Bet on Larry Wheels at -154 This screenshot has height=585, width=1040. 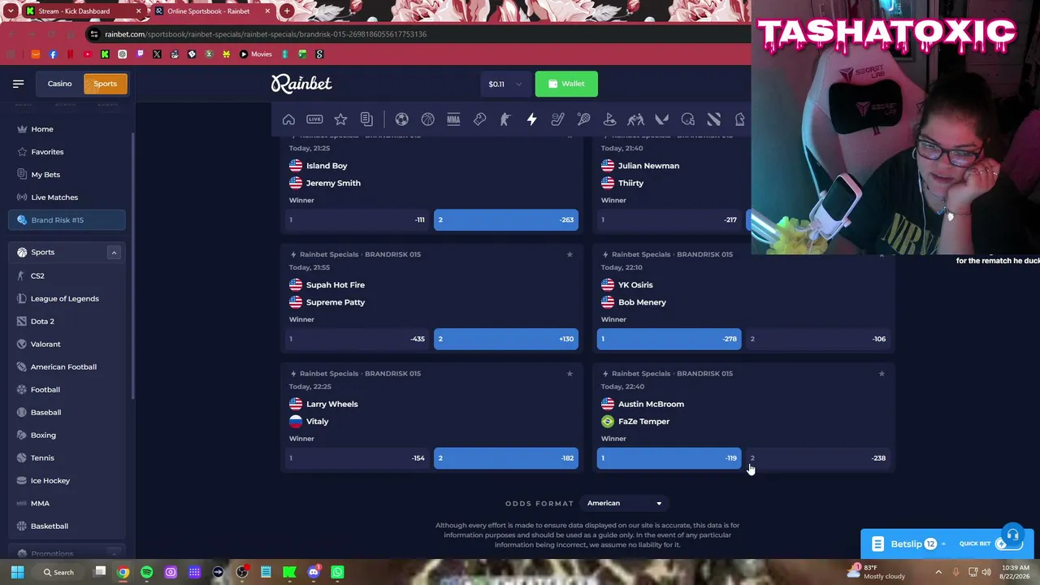(357, 458)
